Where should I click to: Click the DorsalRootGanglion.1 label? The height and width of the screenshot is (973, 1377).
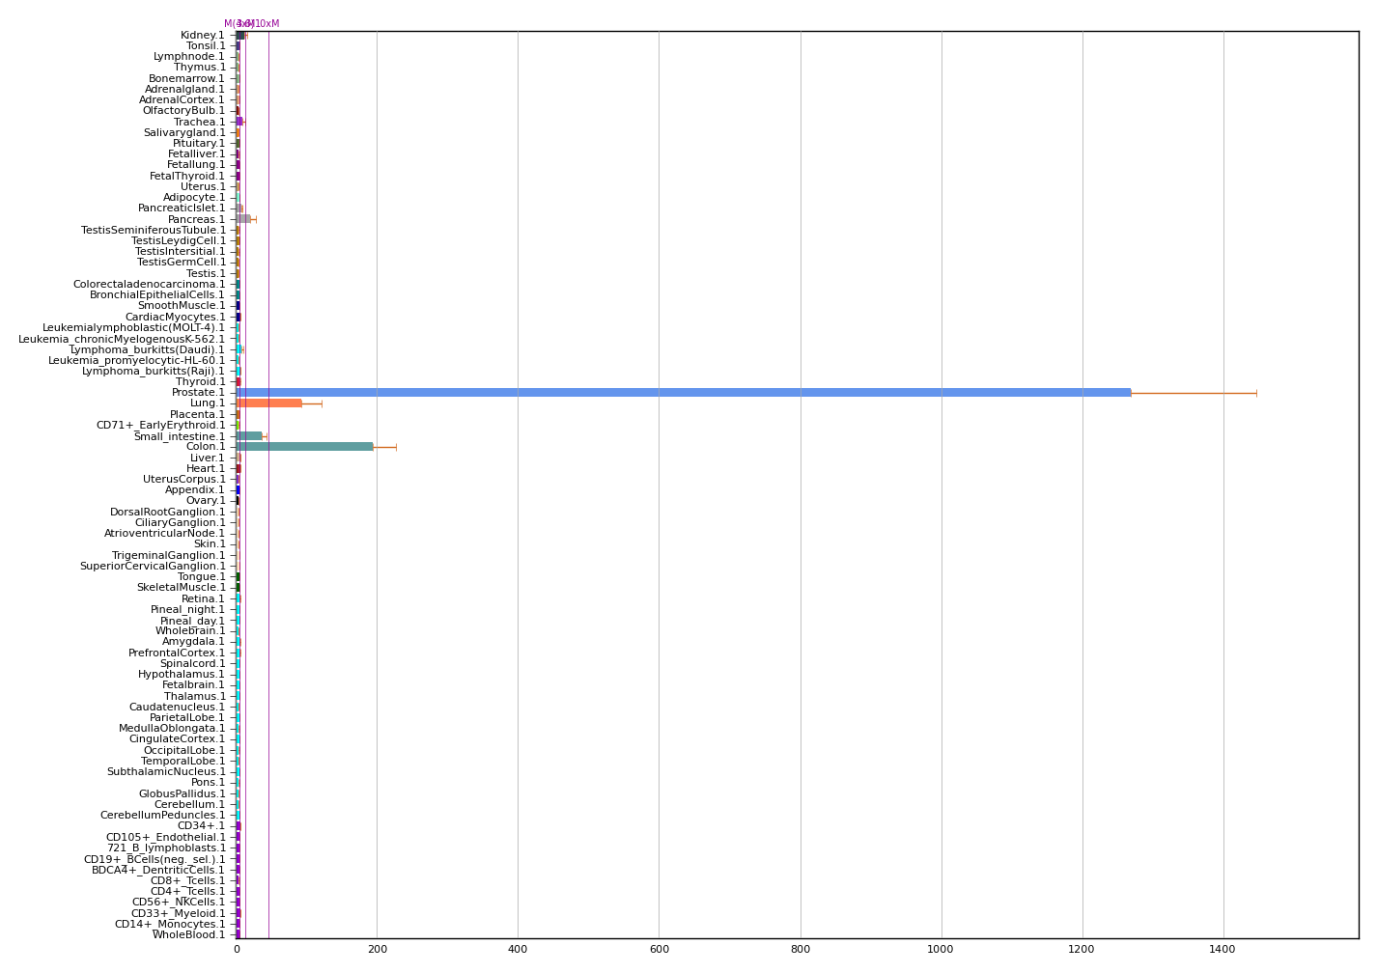pyautogui.click(x=167, y=513)
